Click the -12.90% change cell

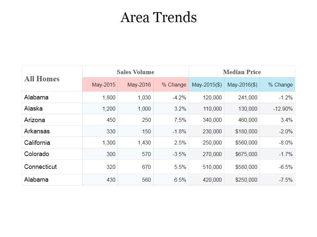click(277, 109)
